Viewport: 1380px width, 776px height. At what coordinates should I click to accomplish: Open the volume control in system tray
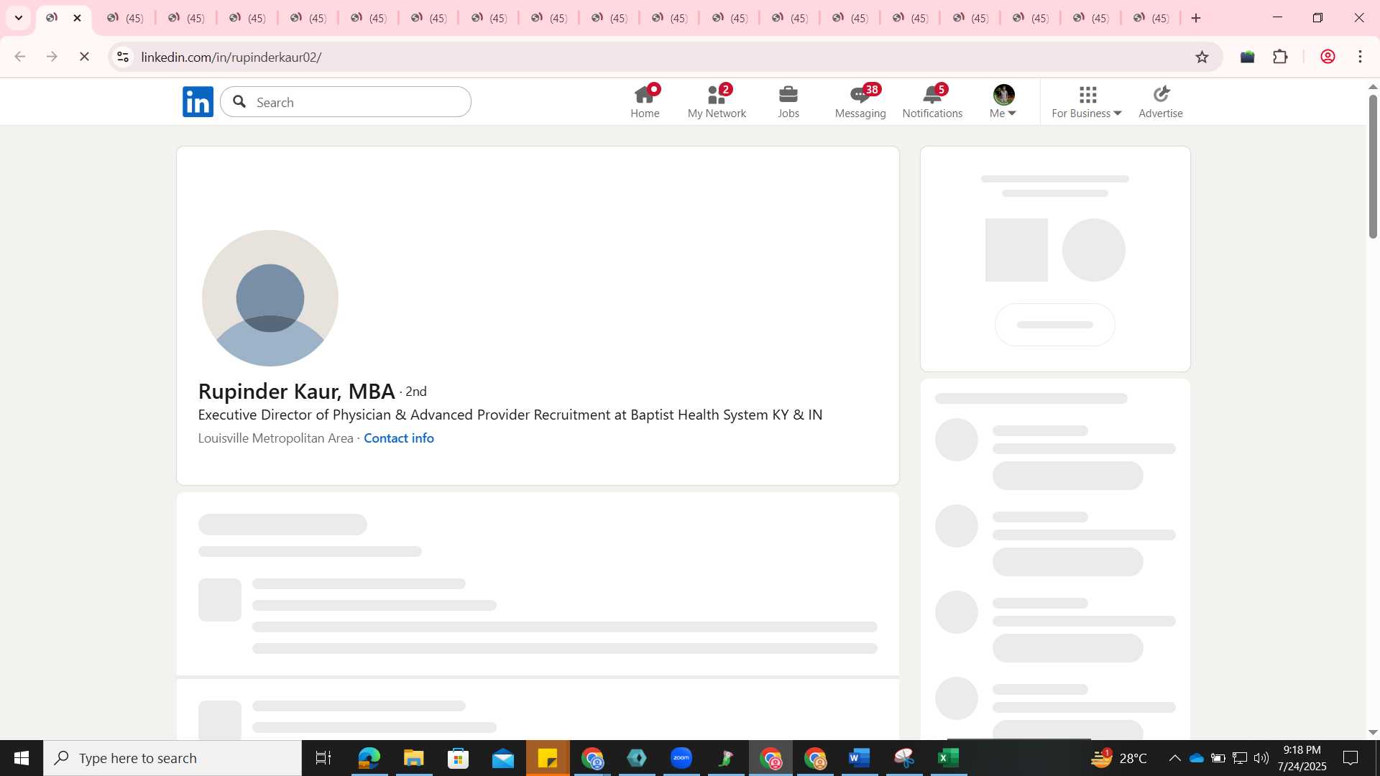(x=1261, y=758)
